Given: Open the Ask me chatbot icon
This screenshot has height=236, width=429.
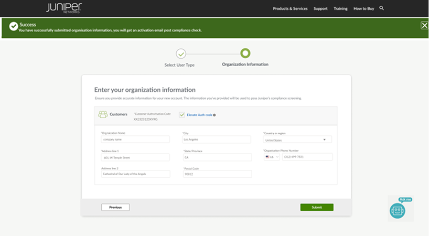Looking at the screenshot, I should coord(397,211).
